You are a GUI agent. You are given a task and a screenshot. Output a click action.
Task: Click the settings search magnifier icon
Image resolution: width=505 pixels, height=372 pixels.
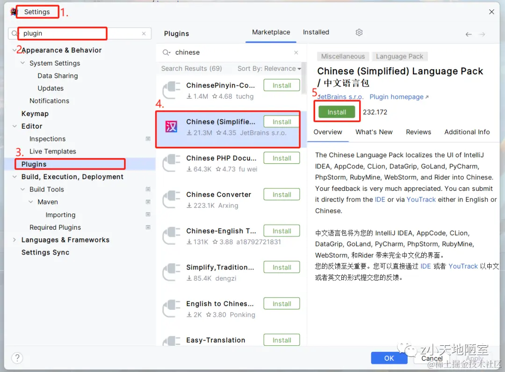(x=14, y=33)
